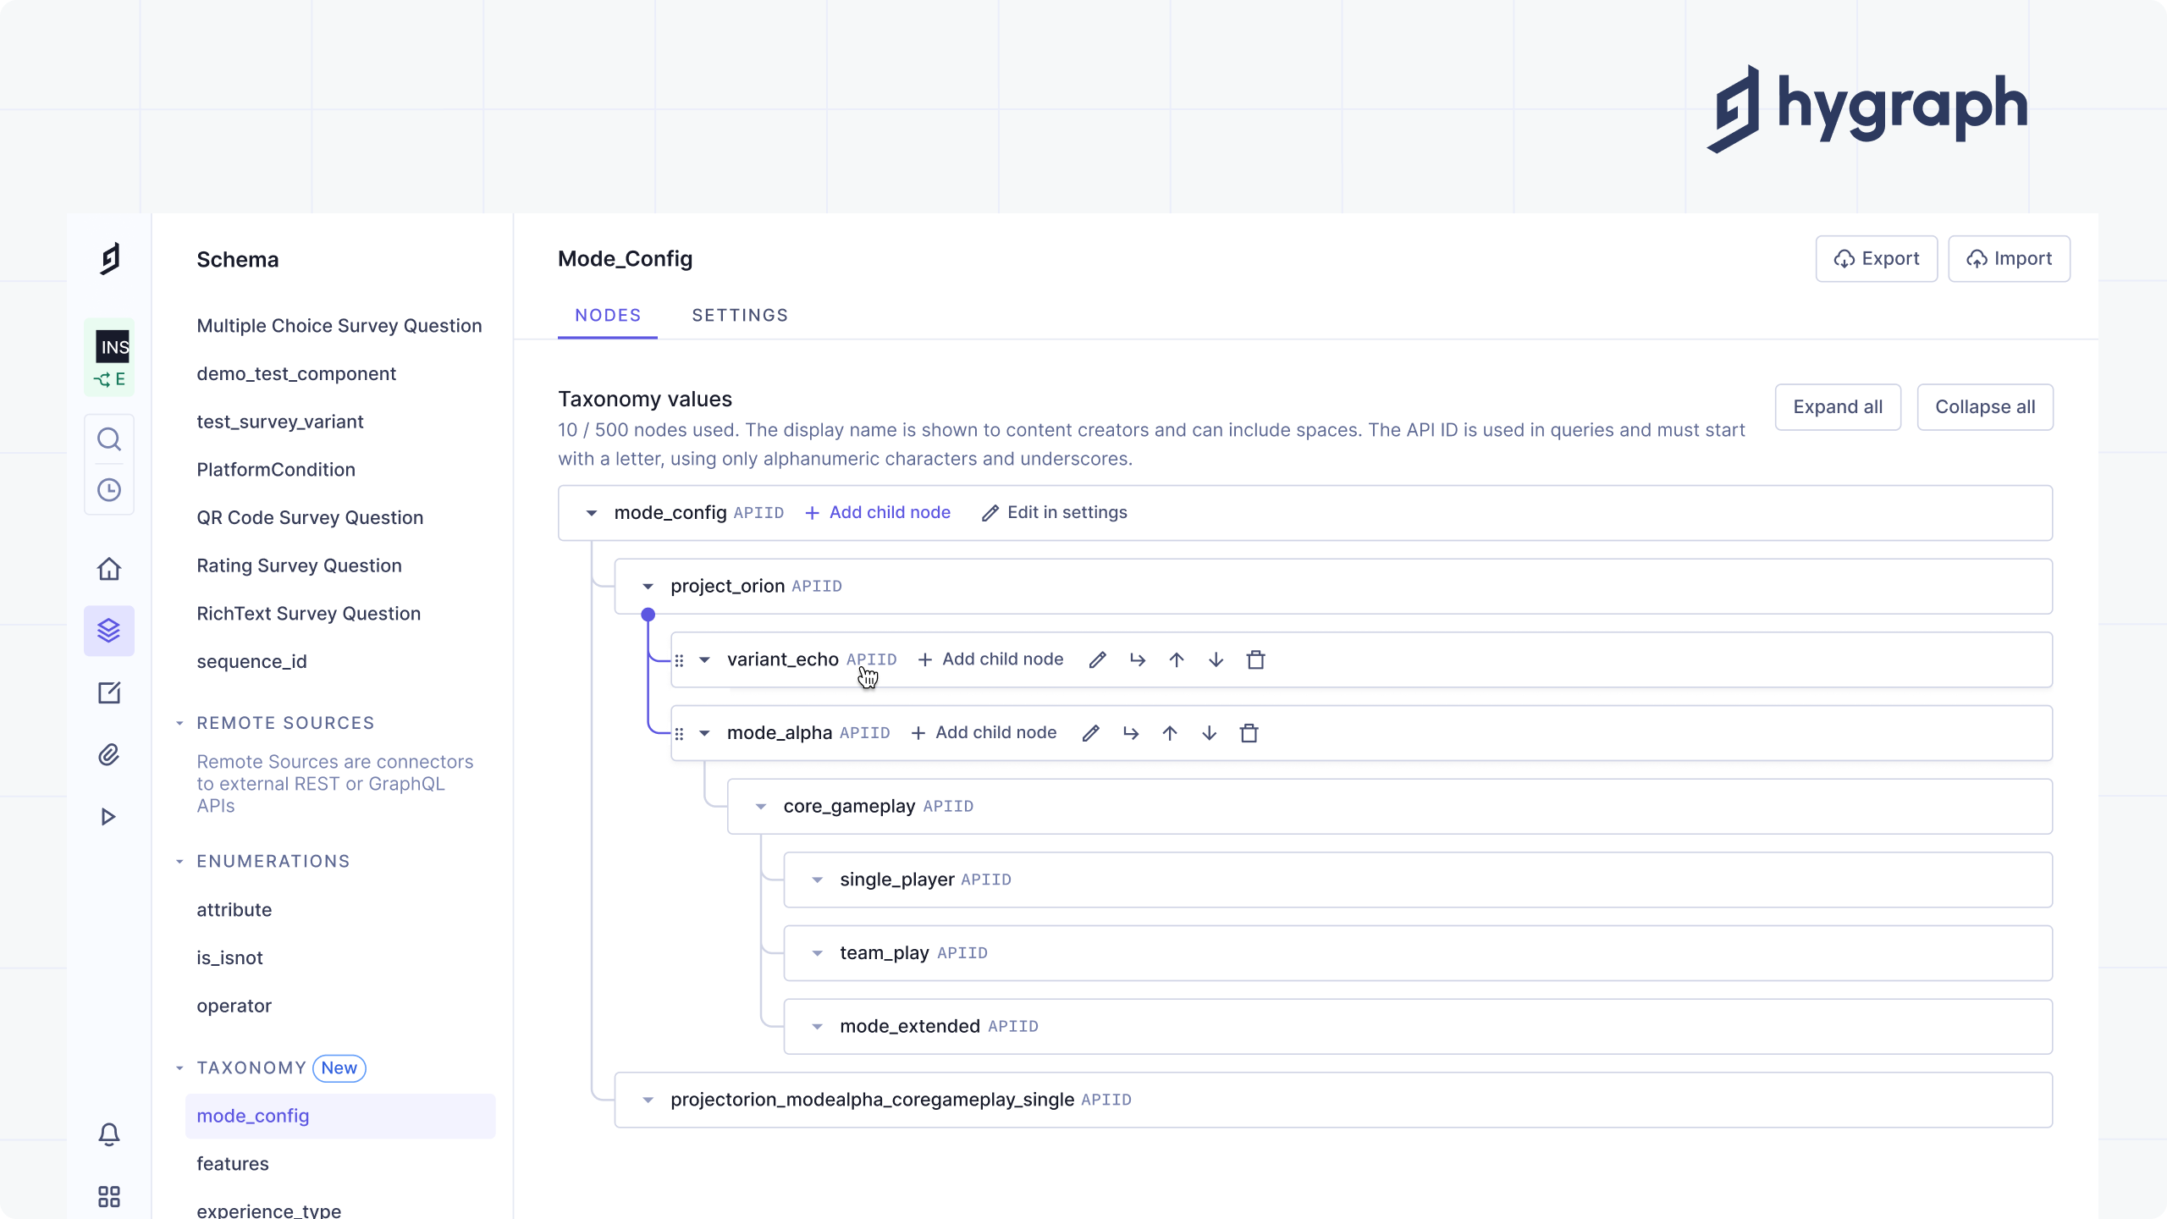The width and height of the screenshot is (2167, 1219).
Task: Click the move-to-parent arrow on variant_echo
Action: tap(1138, 660)
